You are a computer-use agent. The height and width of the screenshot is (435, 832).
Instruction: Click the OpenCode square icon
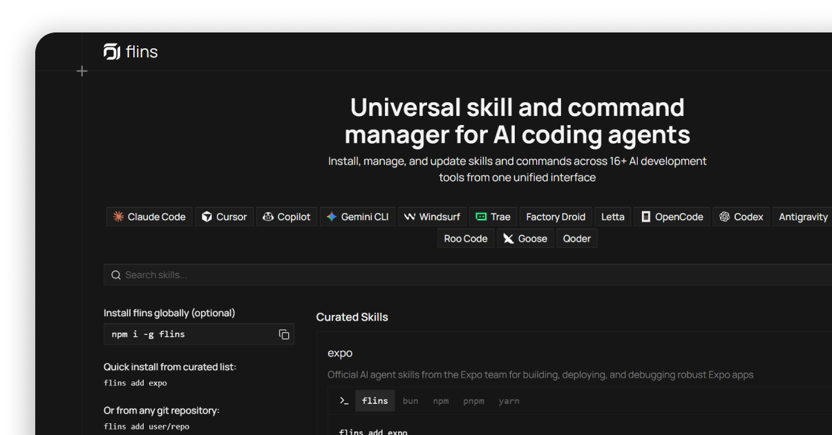[646, 217]
